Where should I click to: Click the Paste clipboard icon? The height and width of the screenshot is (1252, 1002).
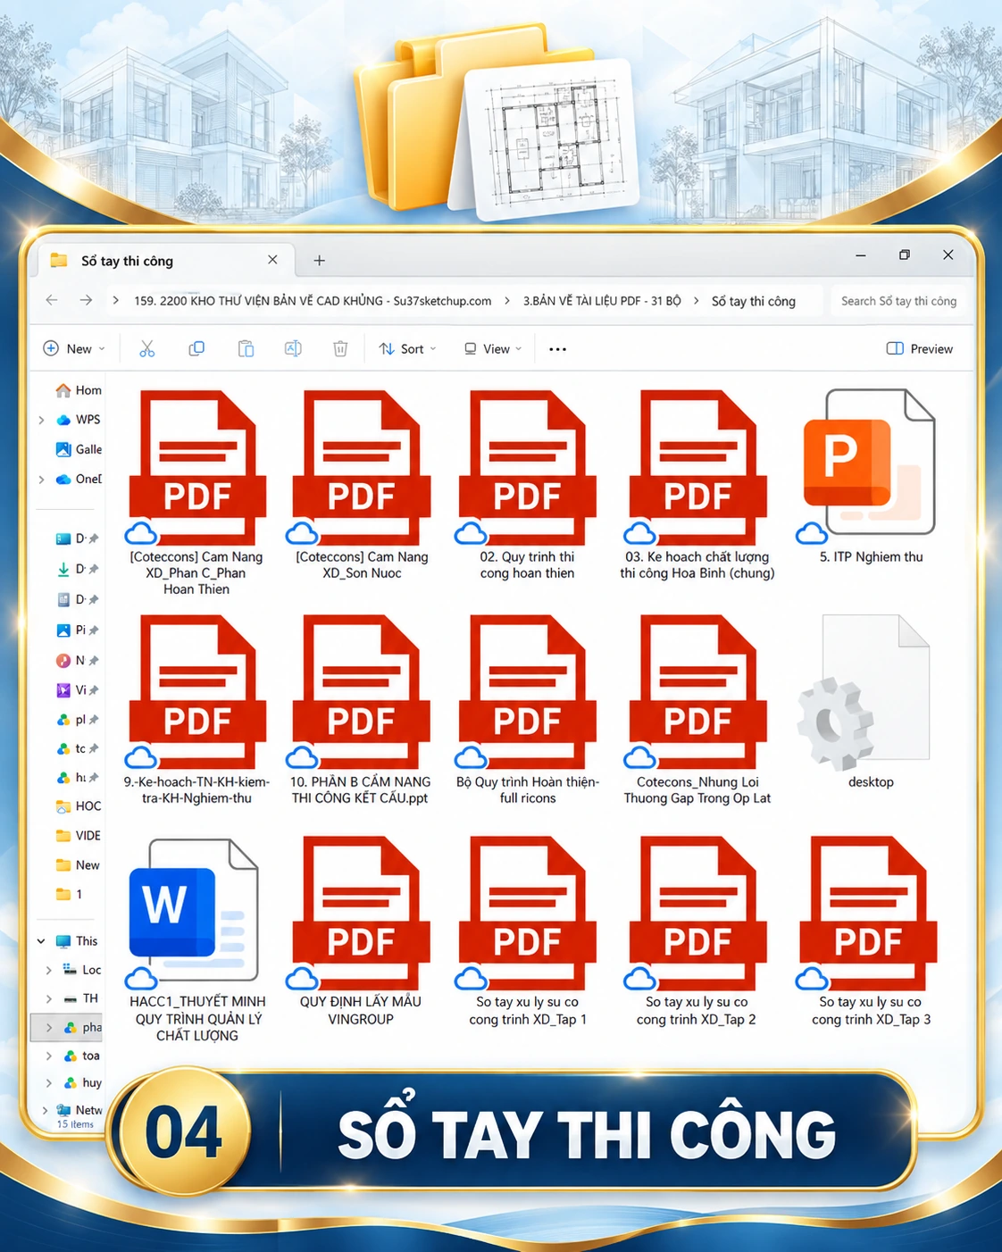click(x=246, y=349)
